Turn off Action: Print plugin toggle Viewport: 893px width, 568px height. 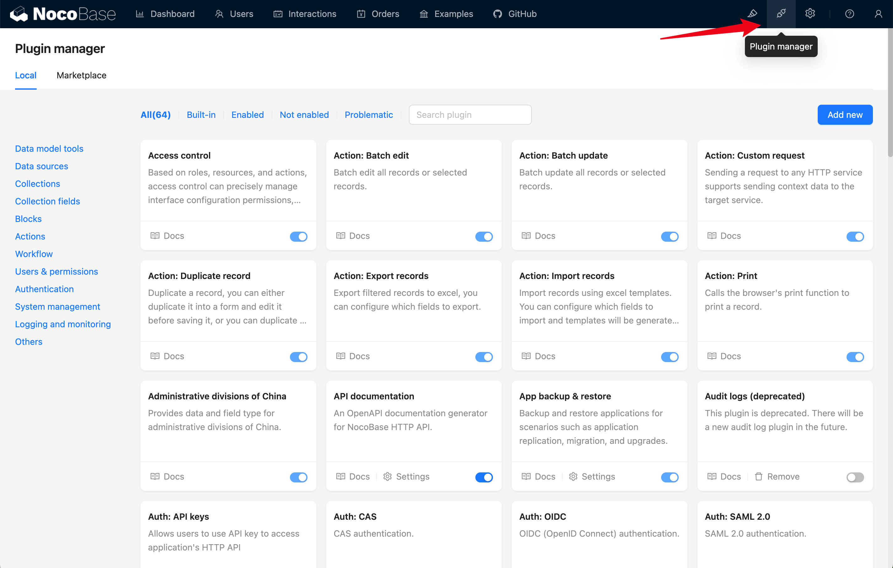(855, 357)
